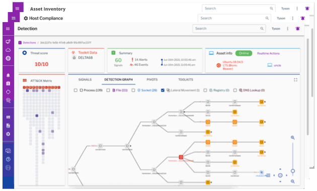Open Host Compliance three-dot menu

pyautogui.click(x=292, y=18)
